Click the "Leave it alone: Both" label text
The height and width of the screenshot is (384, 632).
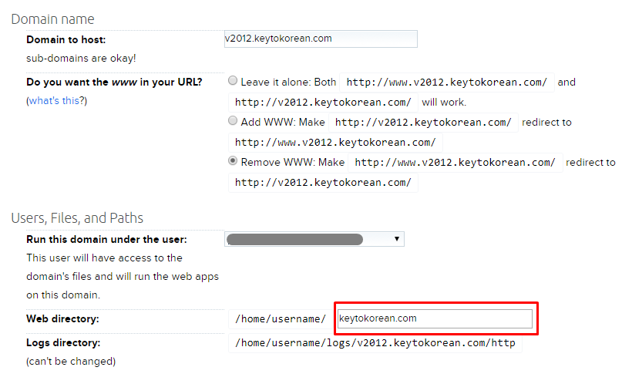pyautogui.click(x=288, y=83)
